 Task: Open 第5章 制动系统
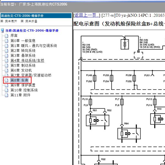click(23, 65)
